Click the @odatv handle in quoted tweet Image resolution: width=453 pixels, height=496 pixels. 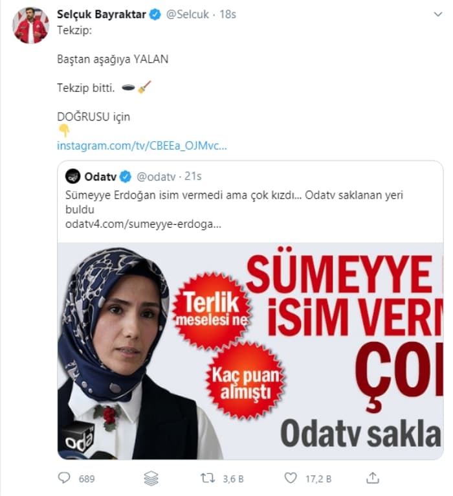(156, 177)
